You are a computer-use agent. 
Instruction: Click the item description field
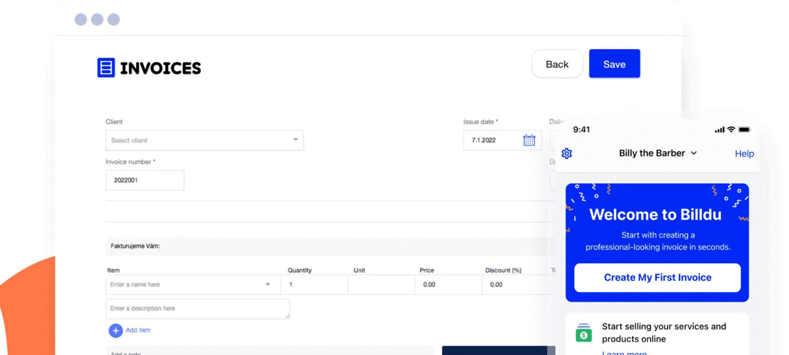point(198,308)
